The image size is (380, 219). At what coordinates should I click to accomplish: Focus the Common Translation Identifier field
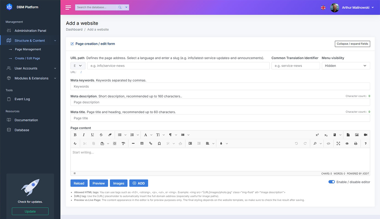[x=296, y=66]
